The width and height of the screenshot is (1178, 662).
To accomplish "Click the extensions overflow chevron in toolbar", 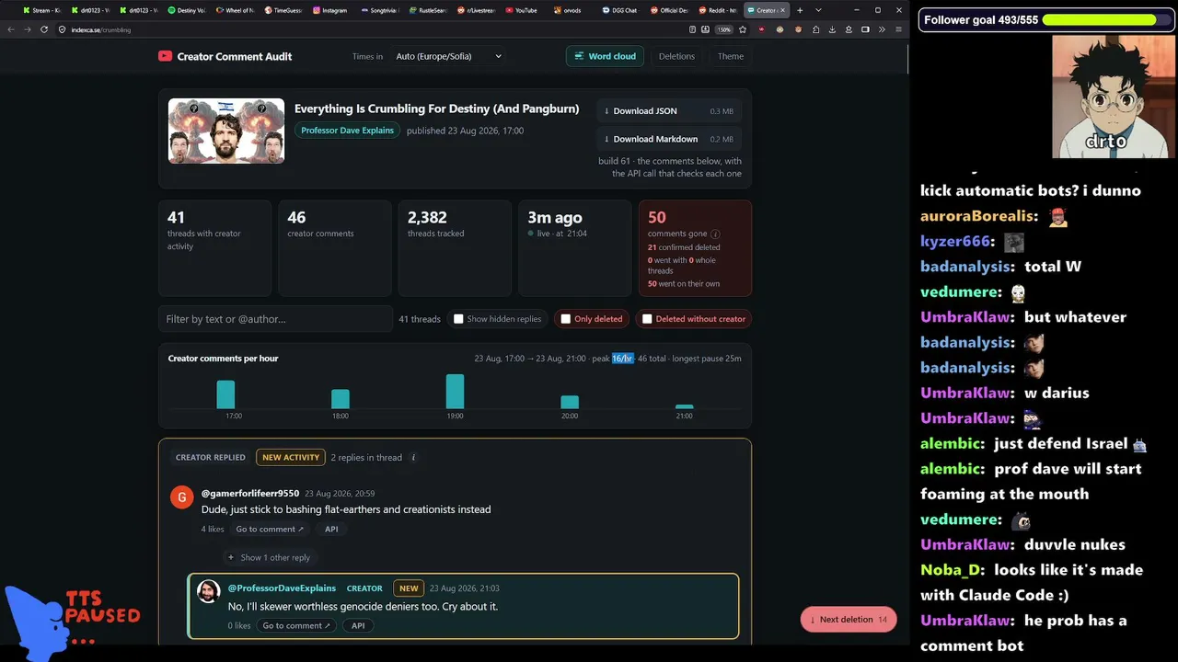I will [x=882, y=29].
